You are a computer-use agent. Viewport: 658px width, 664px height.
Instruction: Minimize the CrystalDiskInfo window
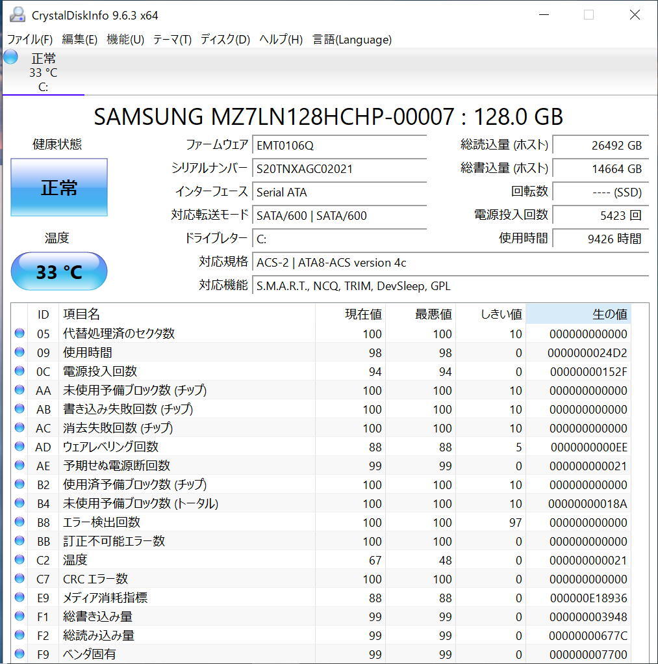[x=544, y=15]
